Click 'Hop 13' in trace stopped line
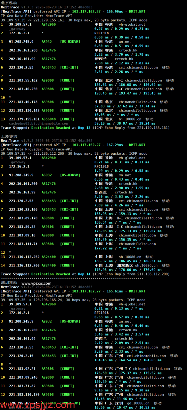Image resolution: width=187 pixels, height=410 pixels. tap(84, 128)
